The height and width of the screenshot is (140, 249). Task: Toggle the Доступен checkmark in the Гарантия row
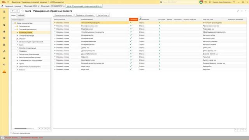159,57
